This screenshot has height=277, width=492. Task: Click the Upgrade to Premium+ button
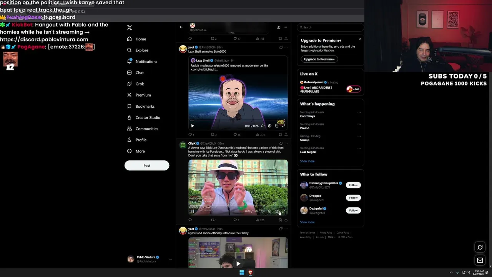click(x=319, y=59)
